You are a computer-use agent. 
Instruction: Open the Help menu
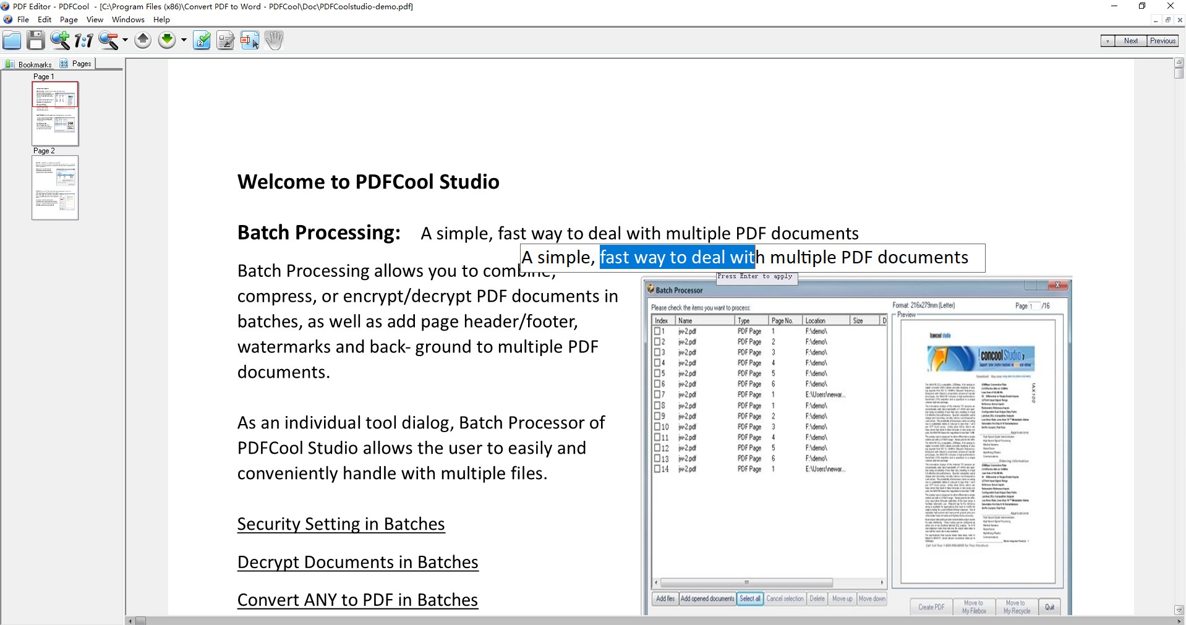click(161, 20)
